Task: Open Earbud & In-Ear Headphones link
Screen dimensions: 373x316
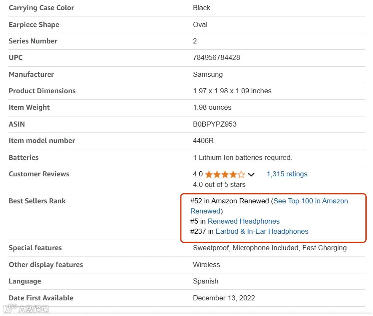Action: pyautogui.click(x=262, y=231)
